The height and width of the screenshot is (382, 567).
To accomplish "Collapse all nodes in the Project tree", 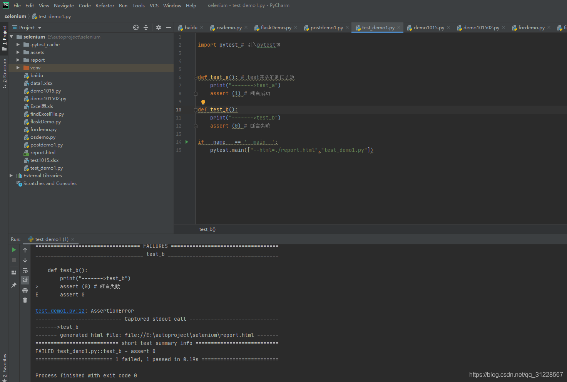I will coord(146,27).
